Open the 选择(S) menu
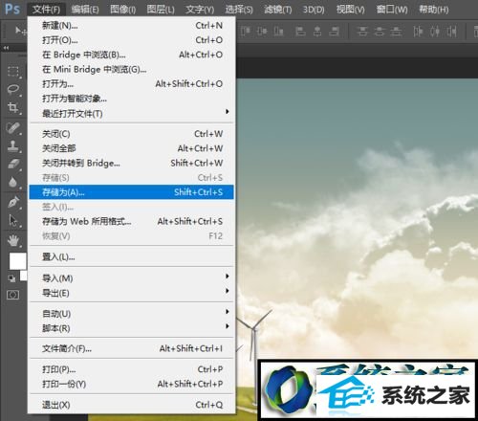The width and height of the screenshot is (478, 421). click(239, 10)
